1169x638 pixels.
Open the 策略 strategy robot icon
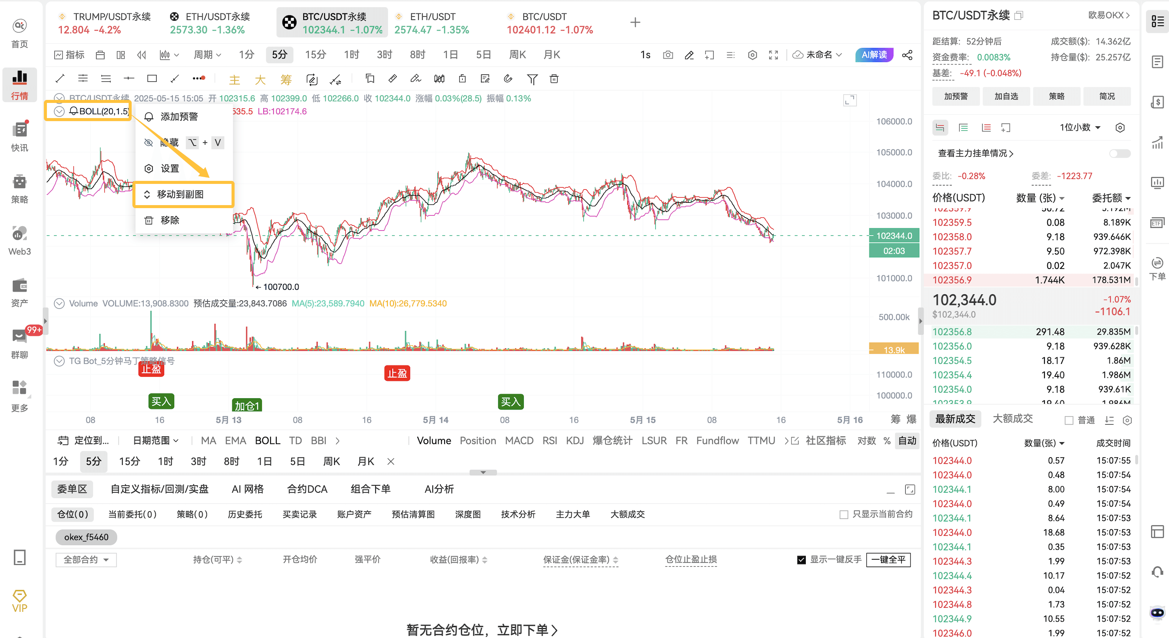20,188
